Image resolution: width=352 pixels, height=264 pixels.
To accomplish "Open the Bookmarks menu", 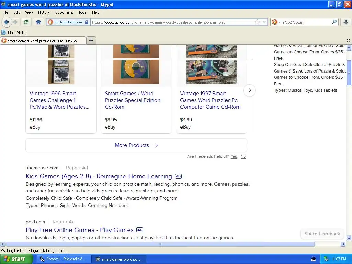I will point(64,13).
